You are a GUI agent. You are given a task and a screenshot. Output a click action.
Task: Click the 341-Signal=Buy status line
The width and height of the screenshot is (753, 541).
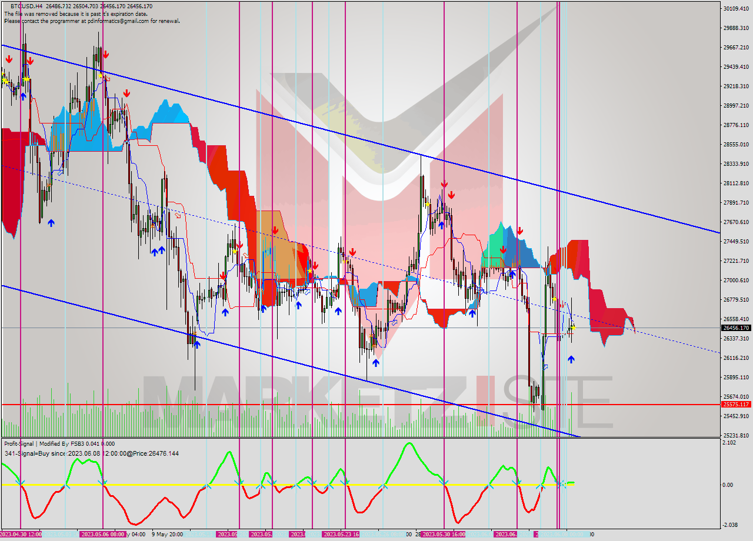[91, 453]
